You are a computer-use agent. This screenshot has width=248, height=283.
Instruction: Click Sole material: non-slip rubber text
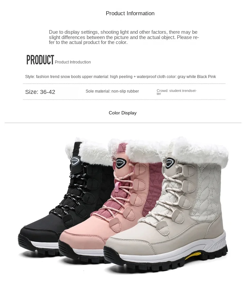point(112,91)
